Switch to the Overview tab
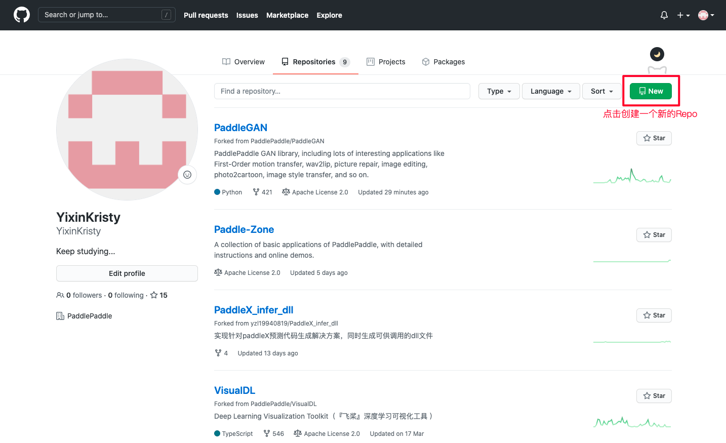The width and height of the screenshot is (726, 443). pos(244,62)
